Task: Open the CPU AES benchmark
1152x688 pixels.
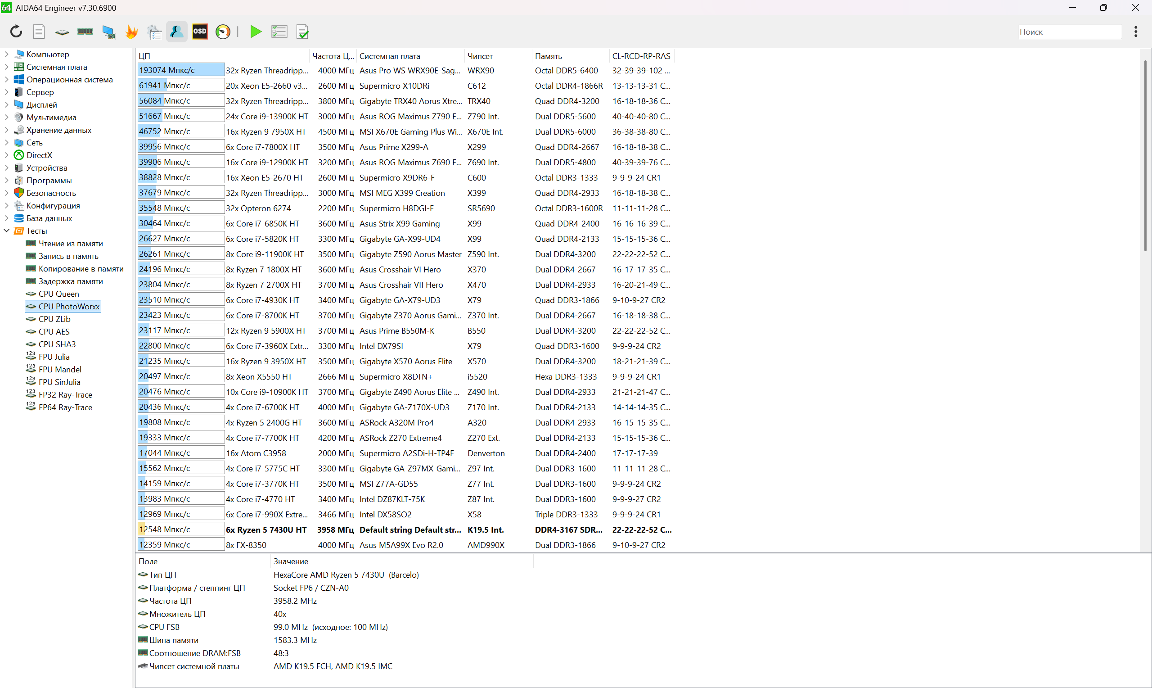Action: pos(54,331)
